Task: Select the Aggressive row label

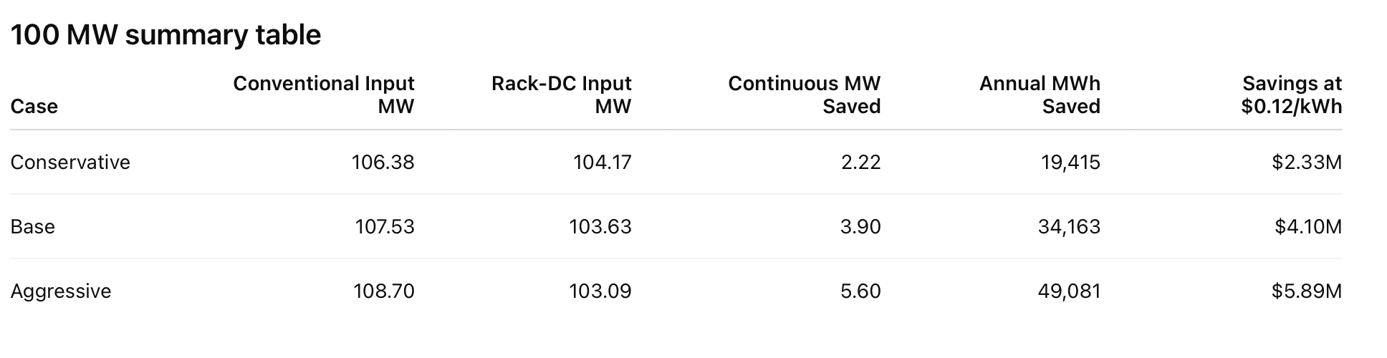Action: coord(61,291)
